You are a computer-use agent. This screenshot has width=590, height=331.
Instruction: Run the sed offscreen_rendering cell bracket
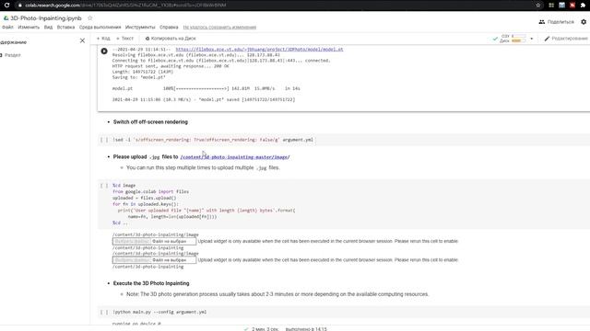coord(104,140)
